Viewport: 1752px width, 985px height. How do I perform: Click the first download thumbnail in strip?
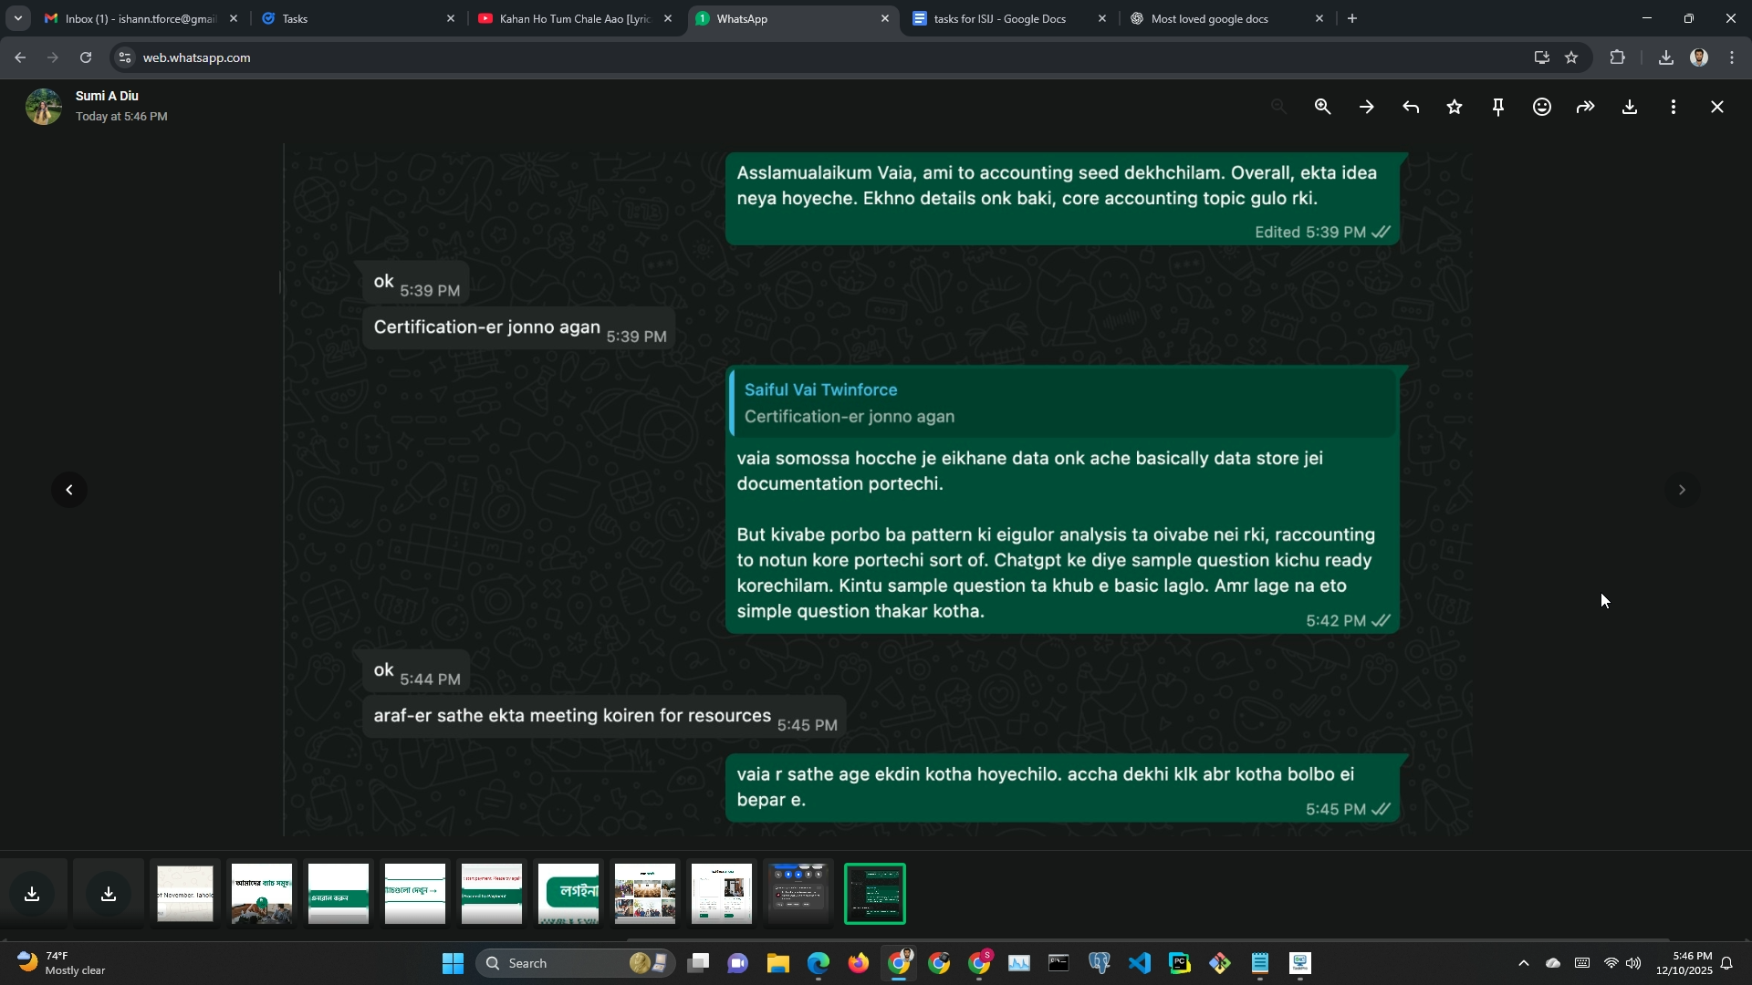32,893
